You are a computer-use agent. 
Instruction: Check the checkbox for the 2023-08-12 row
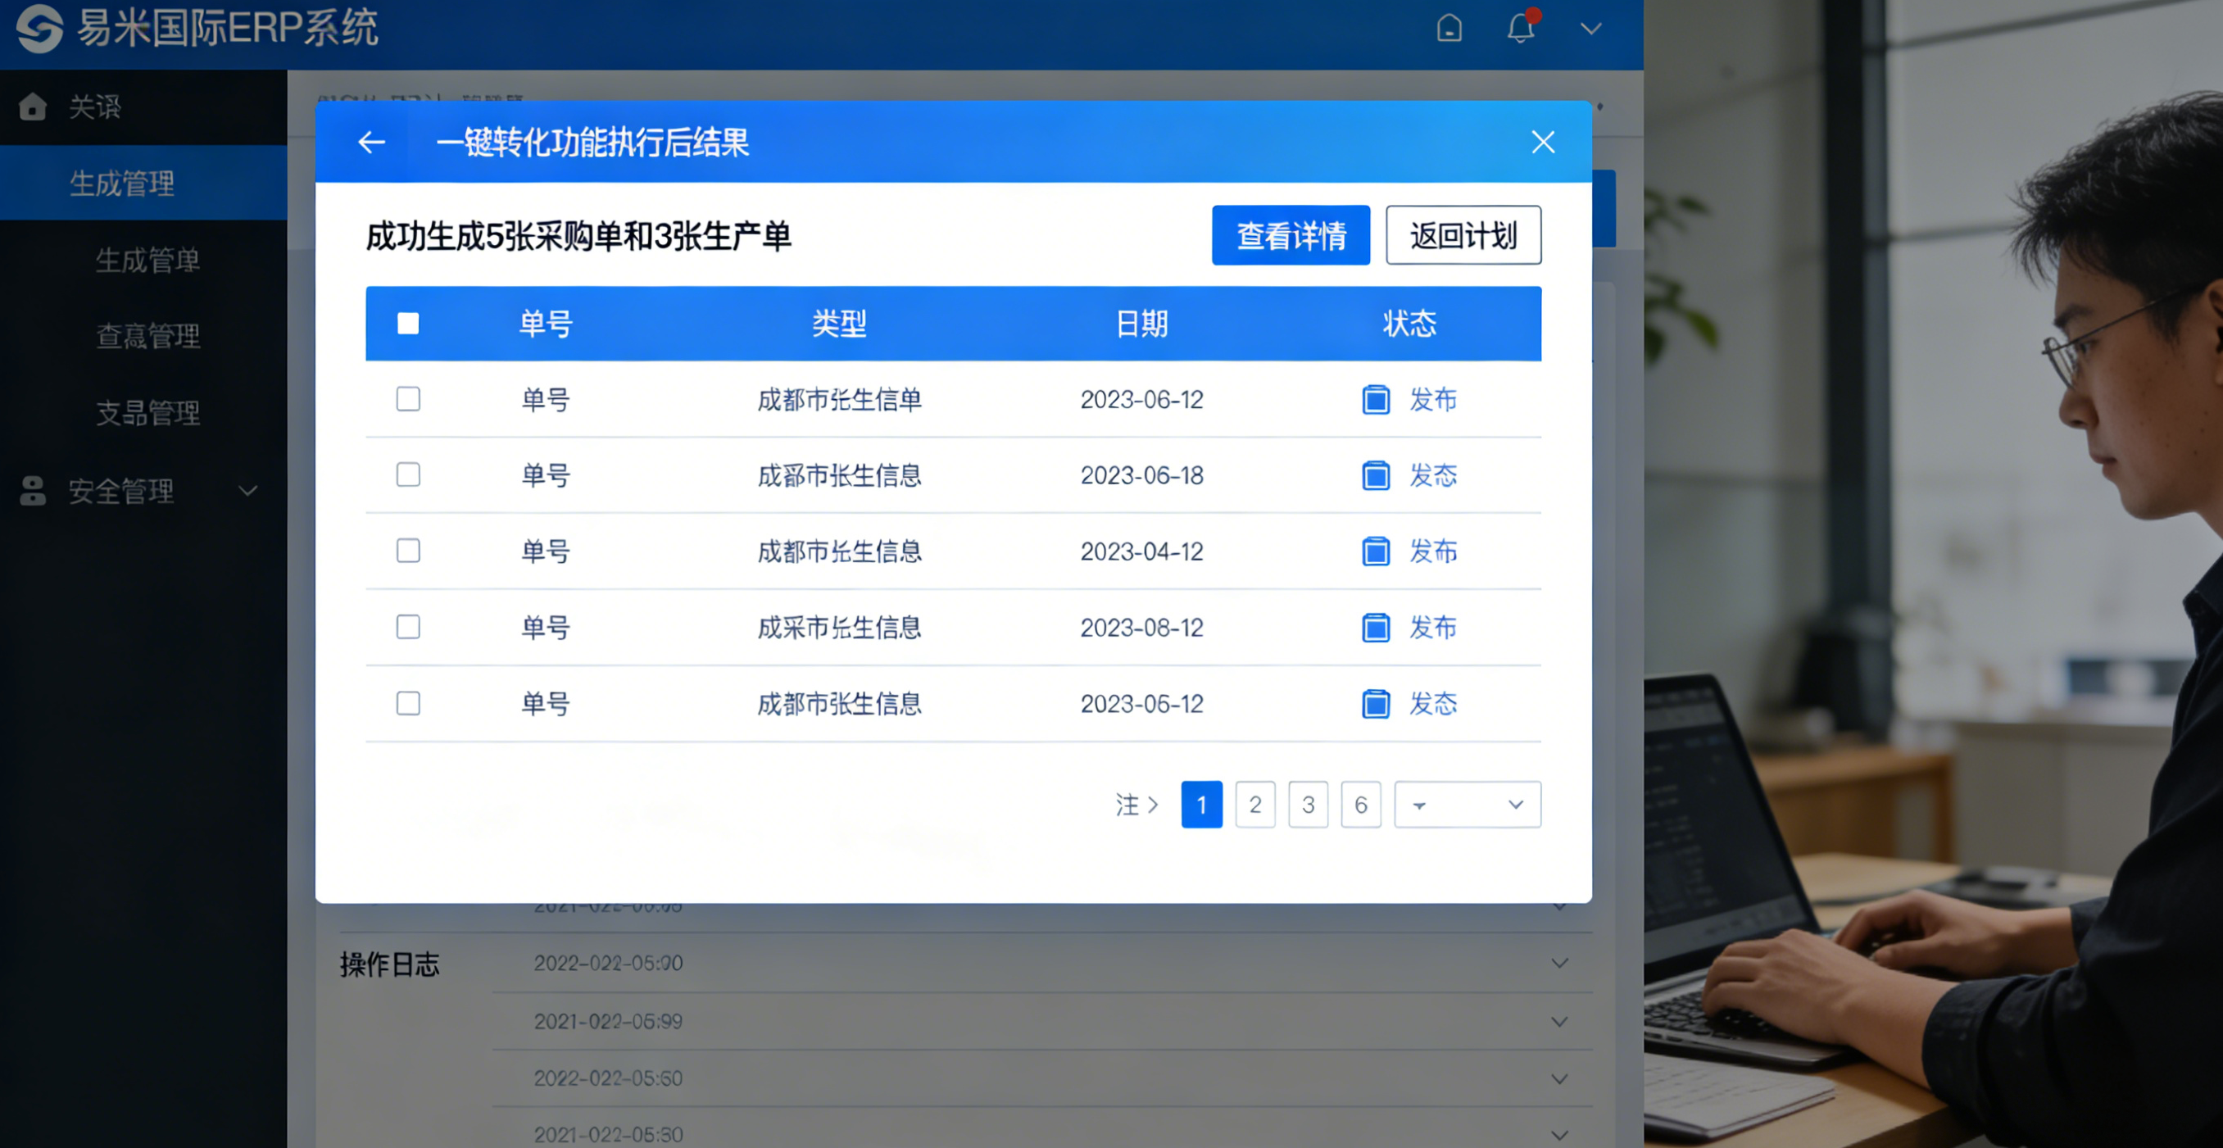[408, 627]
